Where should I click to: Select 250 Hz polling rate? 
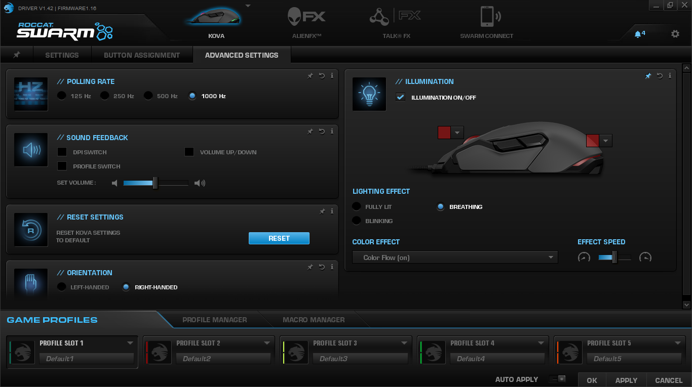pyautogui.click(x=104, y=96)
